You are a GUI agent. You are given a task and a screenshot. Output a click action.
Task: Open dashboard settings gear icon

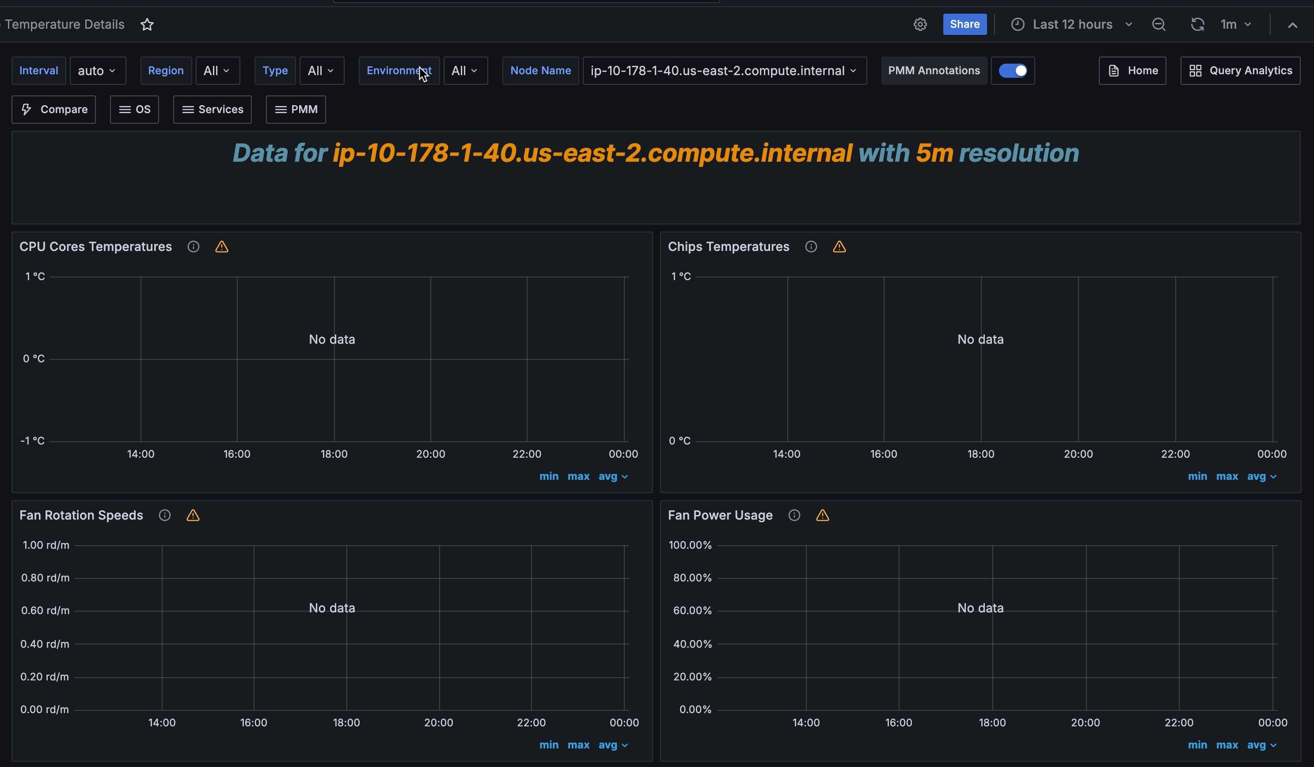[x=920, y=24]
